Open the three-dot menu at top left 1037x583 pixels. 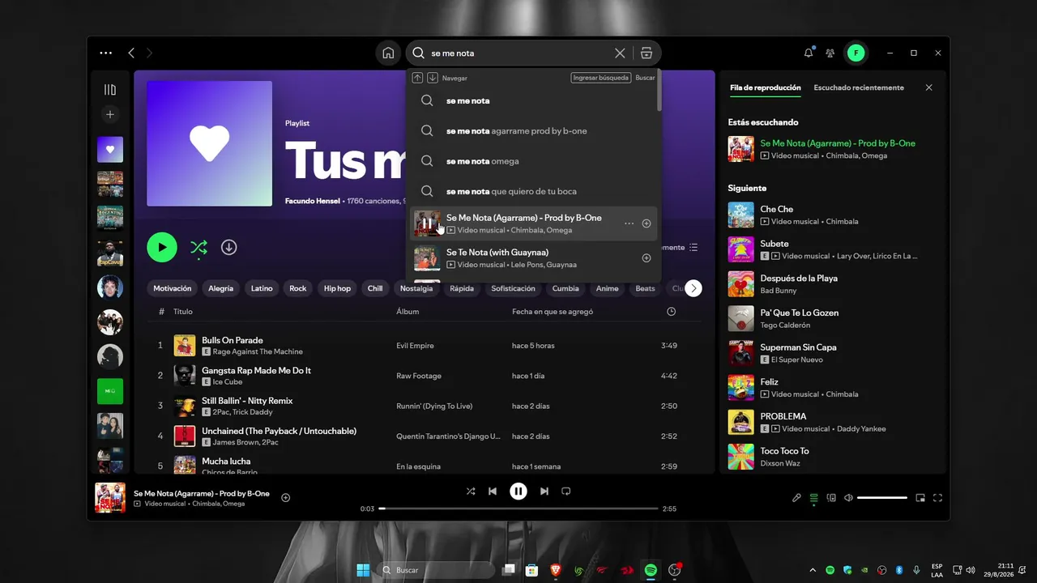[x=106, y=53]
